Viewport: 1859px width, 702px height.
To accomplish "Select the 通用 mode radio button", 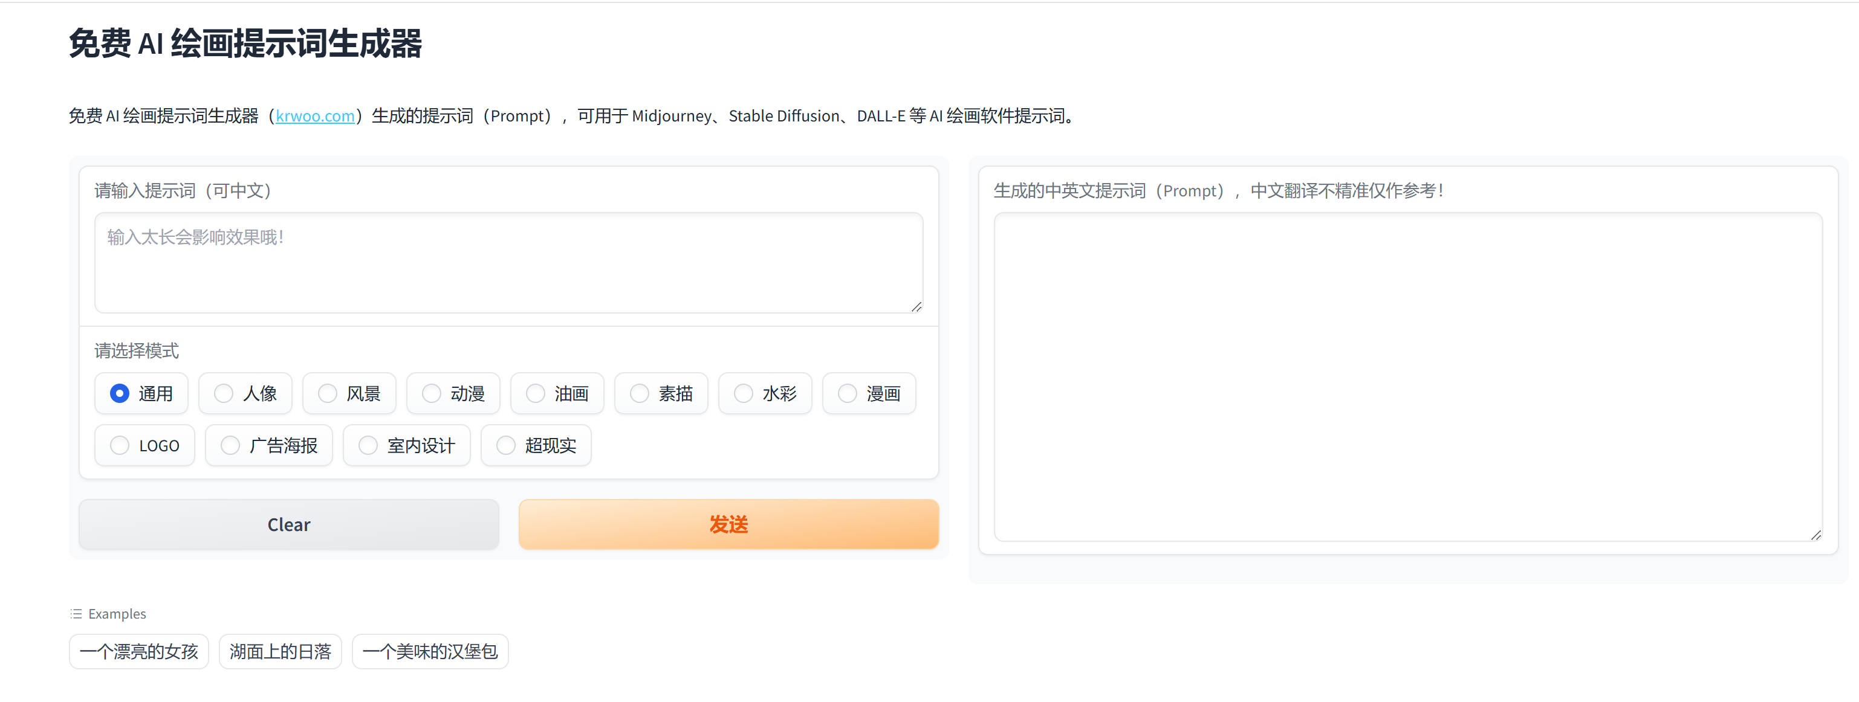I will point(120,393).
